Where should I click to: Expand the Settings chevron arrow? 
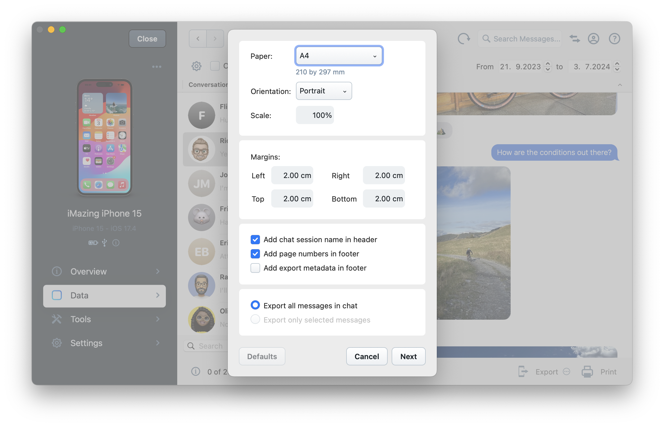click(x=158, y=343)
